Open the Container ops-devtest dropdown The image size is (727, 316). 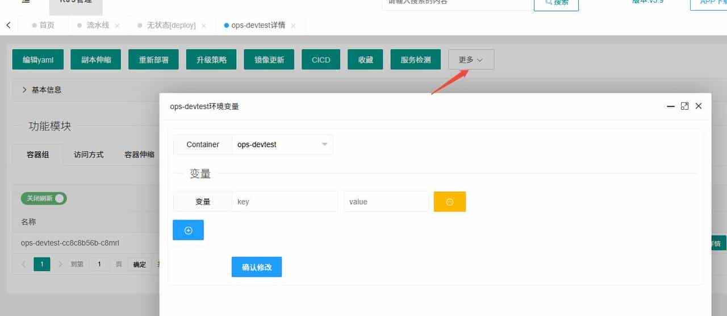click(x=282, y=144)
